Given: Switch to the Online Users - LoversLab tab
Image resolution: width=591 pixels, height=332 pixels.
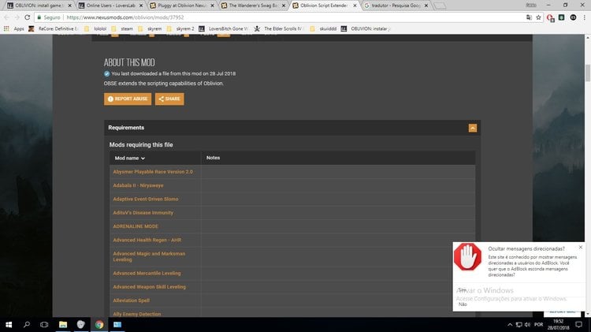Looking at the screenshot, I should point(110,6).
